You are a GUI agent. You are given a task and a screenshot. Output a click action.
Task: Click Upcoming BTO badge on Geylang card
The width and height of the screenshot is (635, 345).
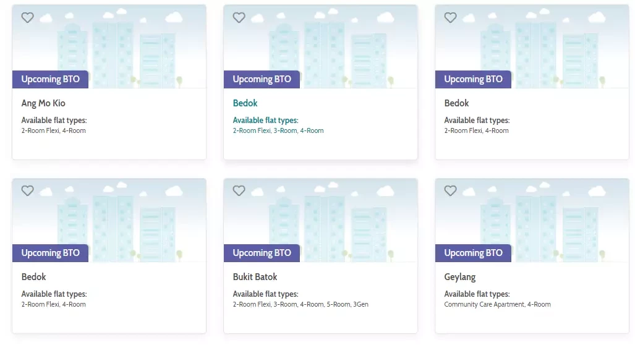click(473, 253)
